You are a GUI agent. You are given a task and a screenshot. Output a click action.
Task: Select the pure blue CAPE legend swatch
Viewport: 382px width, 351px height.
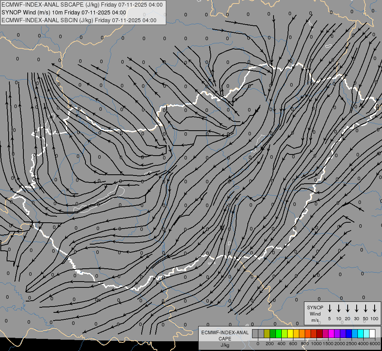coord(349,333)
